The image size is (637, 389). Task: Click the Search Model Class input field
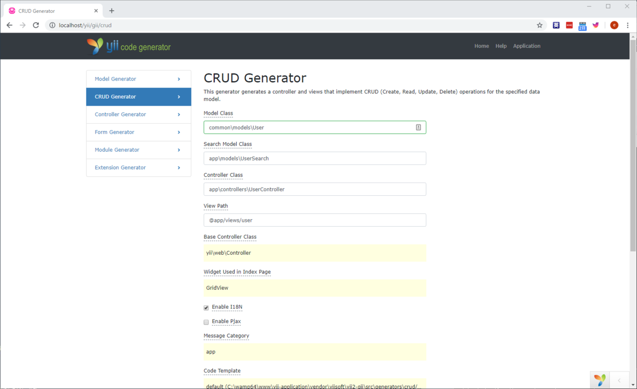315,158
